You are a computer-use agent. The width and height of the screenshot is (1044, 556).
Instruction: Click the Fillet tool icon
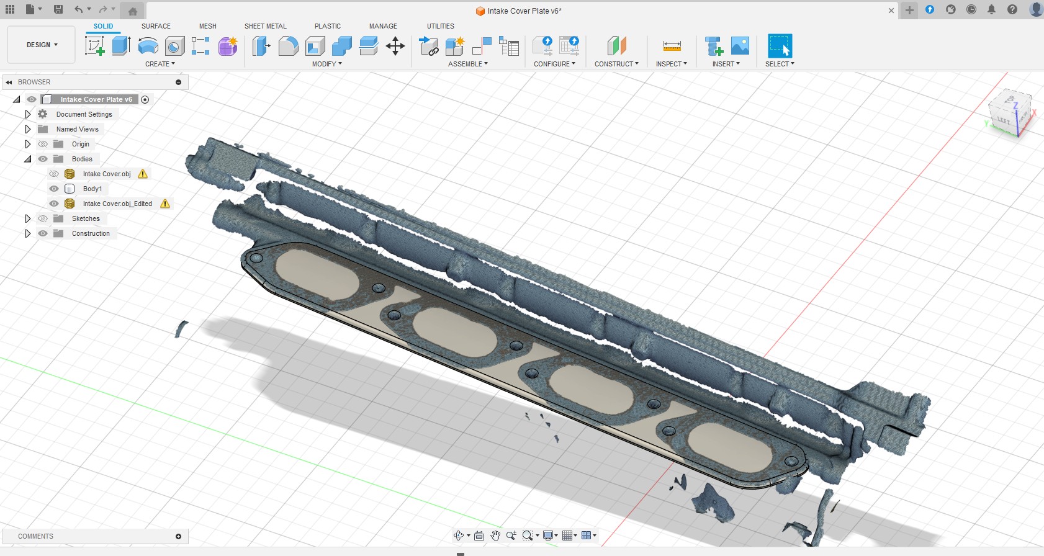[288, 46]
